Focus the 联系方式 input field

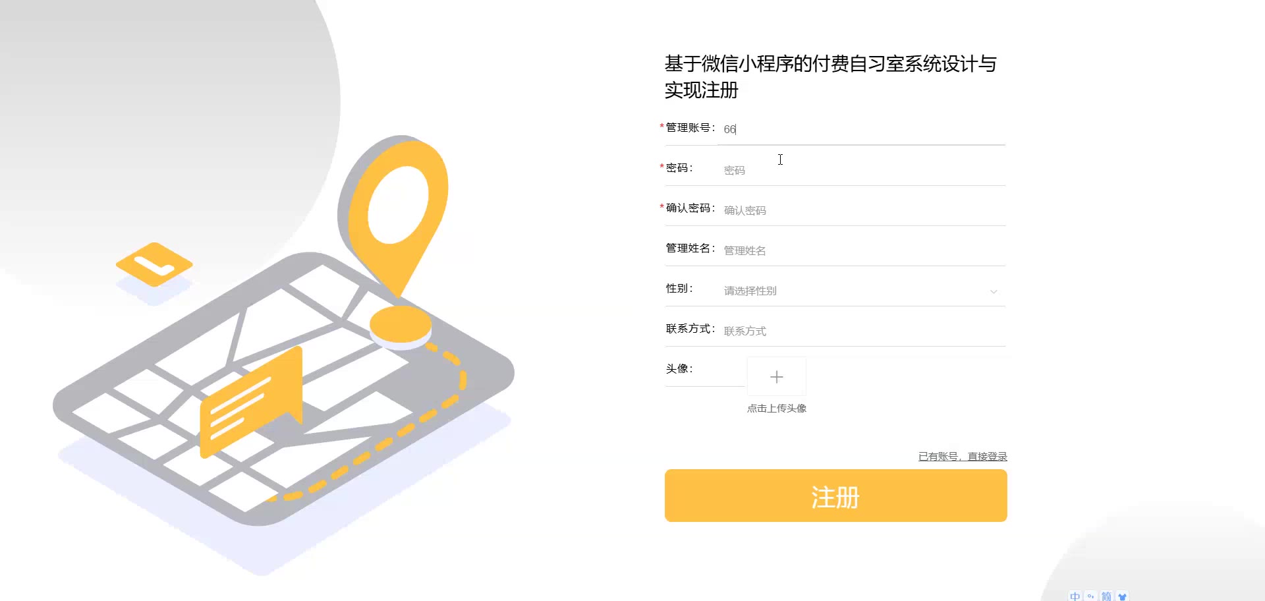(x=862, y=331)
